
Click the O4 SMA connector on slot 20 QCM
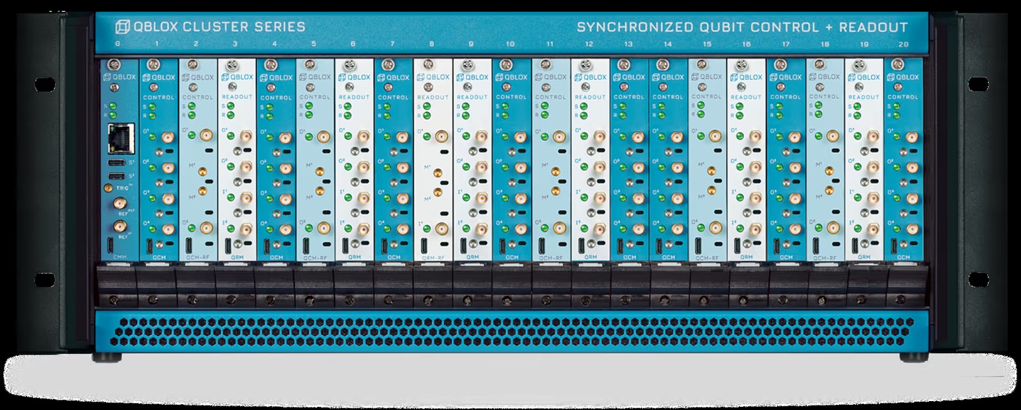pos(913,229)
